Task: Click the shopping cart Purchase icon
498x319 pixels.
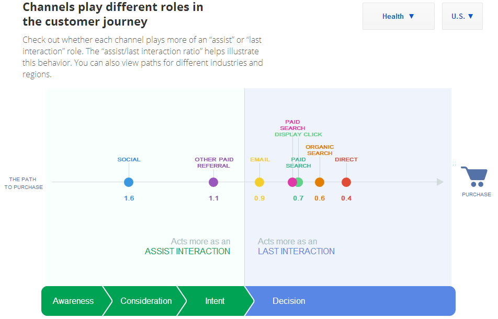Action: click(x=477, y=177)
